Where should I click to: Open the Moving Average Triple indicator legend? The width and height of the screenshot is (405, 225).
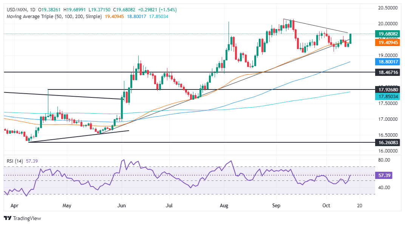(x=54, y=17)
